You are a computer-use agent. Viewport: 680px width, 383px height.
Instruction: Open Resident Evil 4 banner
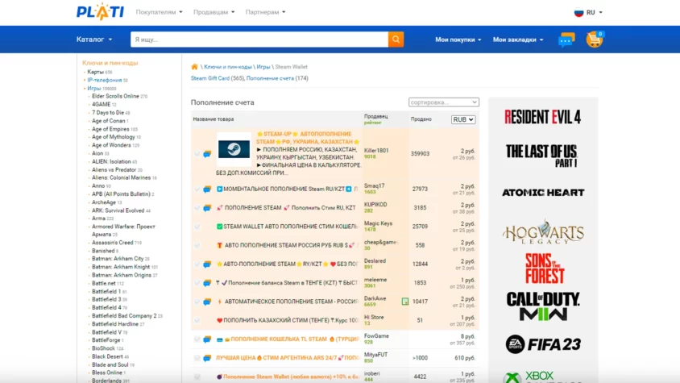542,117
